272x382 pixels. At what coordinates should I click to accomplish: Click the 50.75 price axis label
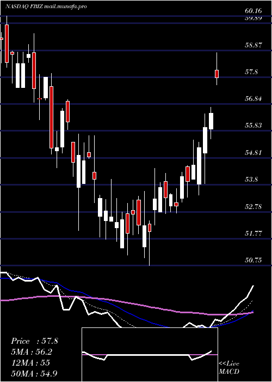tap(254, 260)
